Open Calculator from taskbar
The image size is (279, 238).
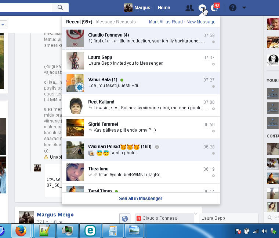(x=113, y=231)
